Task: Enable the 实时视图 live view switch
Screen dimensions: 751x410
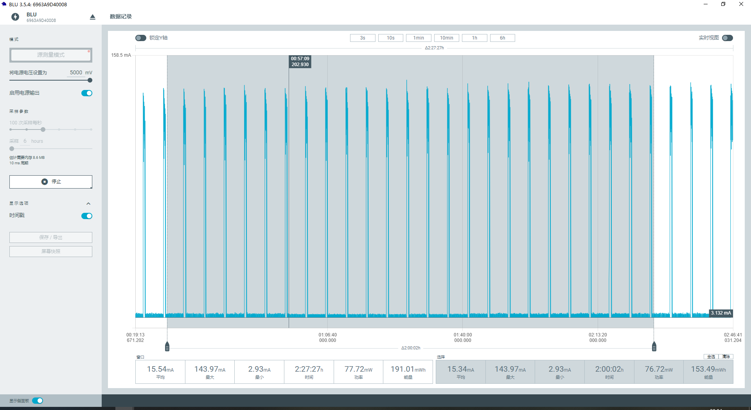Action: [728, 38]
